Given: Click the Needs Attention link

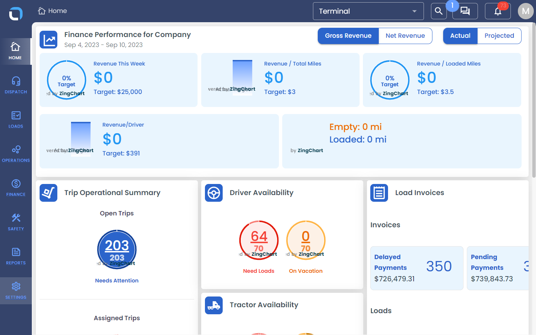Looking at the screenshot, I should click(x=117, y=281).
